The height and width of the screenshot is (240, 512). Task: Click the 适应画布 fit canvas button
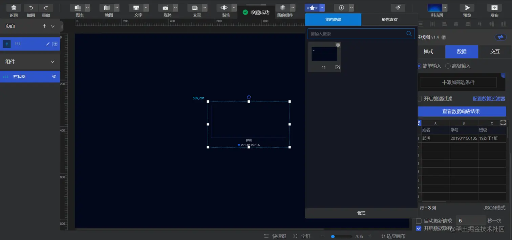(393, 236)
